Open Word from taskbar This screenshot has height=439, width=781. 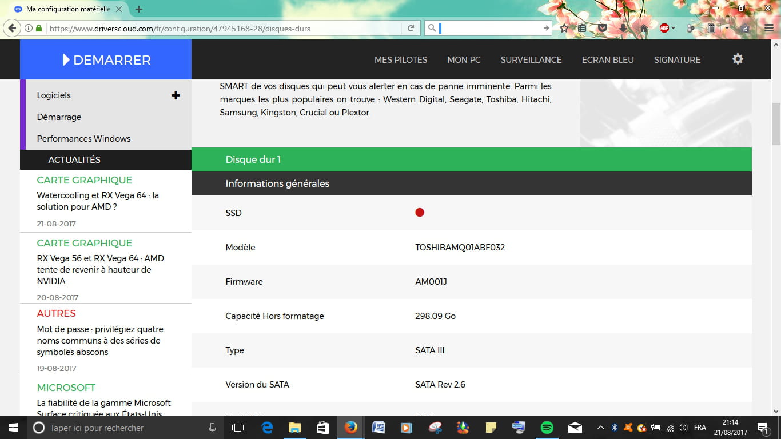coord(378,428)
